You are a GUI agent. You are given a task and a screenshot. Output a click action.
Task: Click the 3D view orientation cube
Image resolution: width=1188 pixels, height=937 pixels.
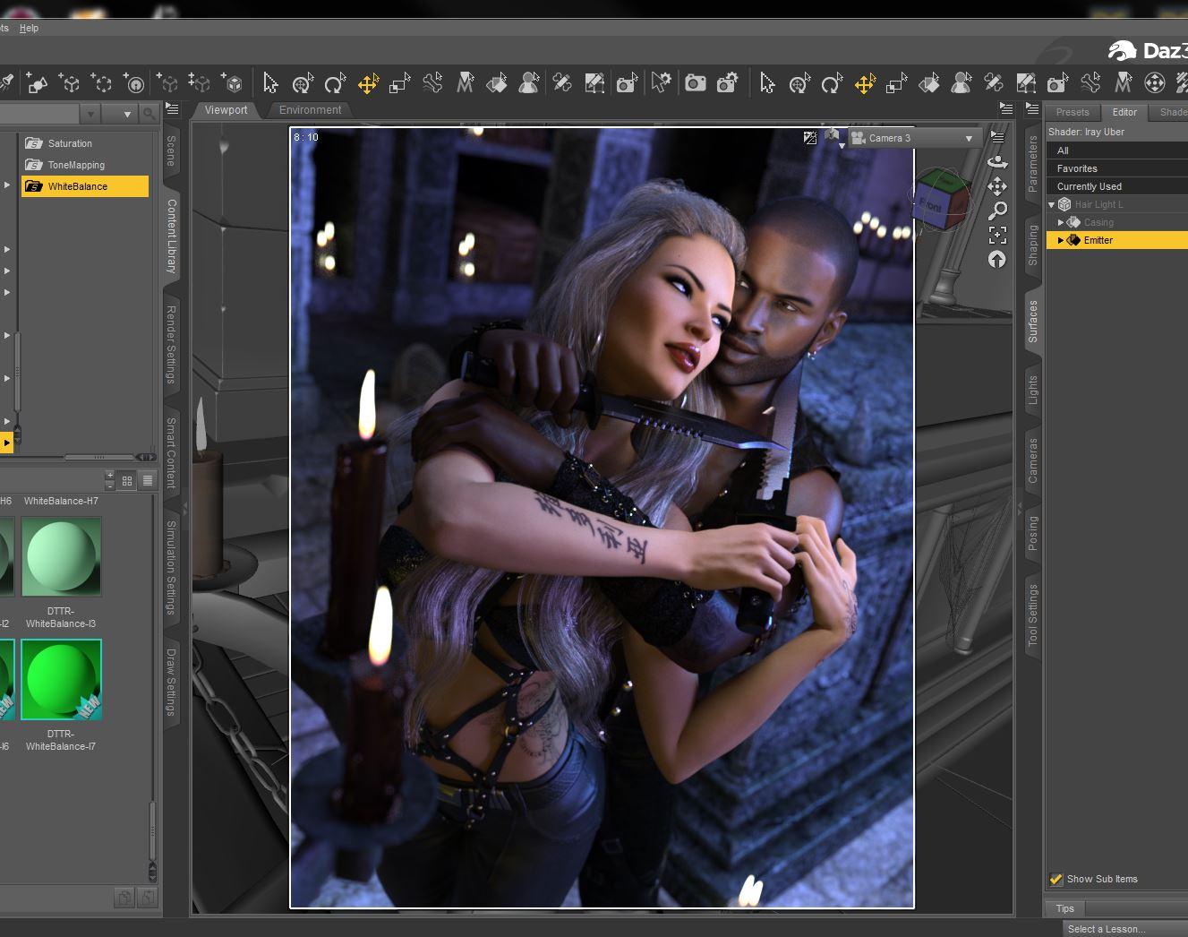click(940, 199)
